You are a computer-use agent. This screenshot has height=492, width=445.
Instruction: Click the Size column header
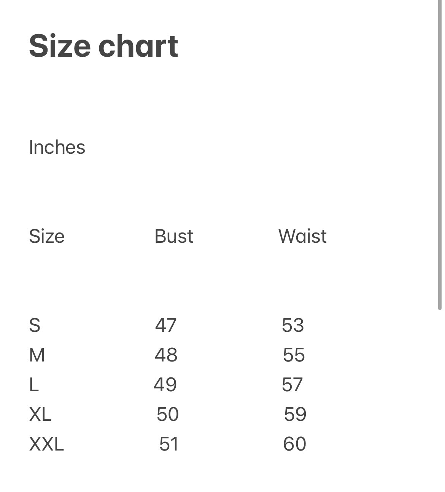click(x=47, y=236)
